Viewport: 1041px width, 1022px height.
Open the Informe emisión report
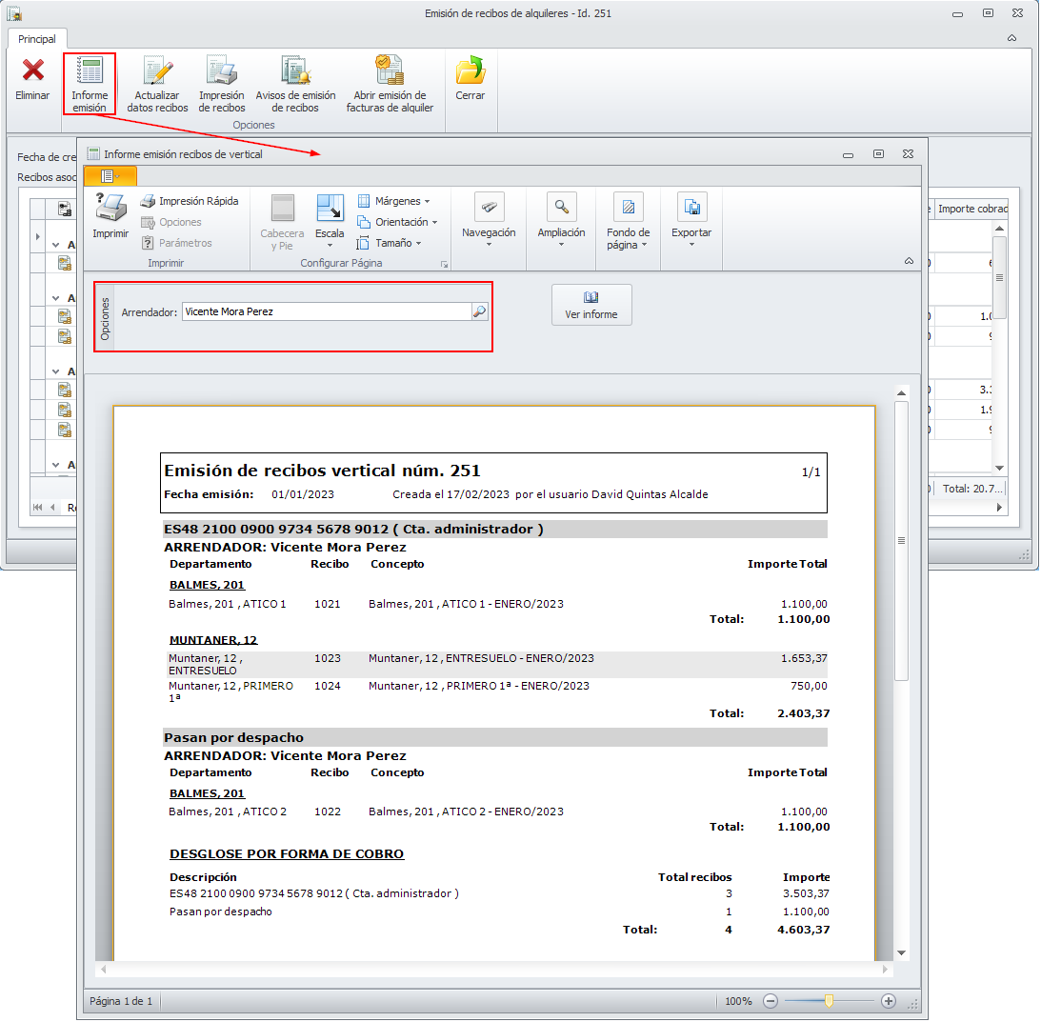click(90, 85)
